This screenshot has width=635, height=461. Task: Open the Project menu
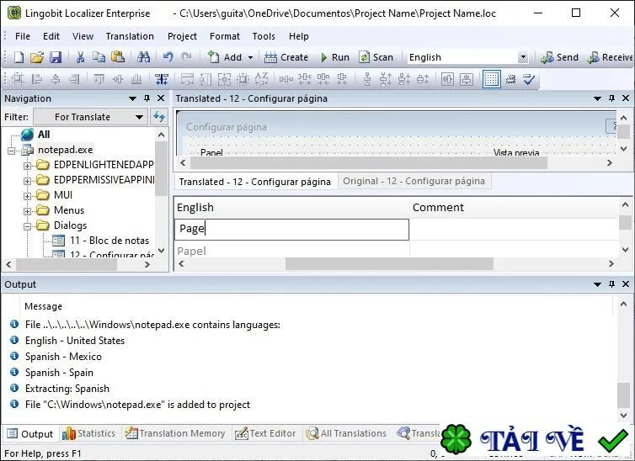pos(182,36)
